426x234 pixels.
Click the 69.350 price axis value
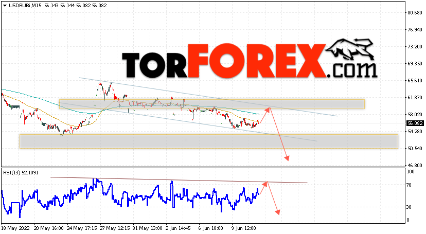click(415, 64)
